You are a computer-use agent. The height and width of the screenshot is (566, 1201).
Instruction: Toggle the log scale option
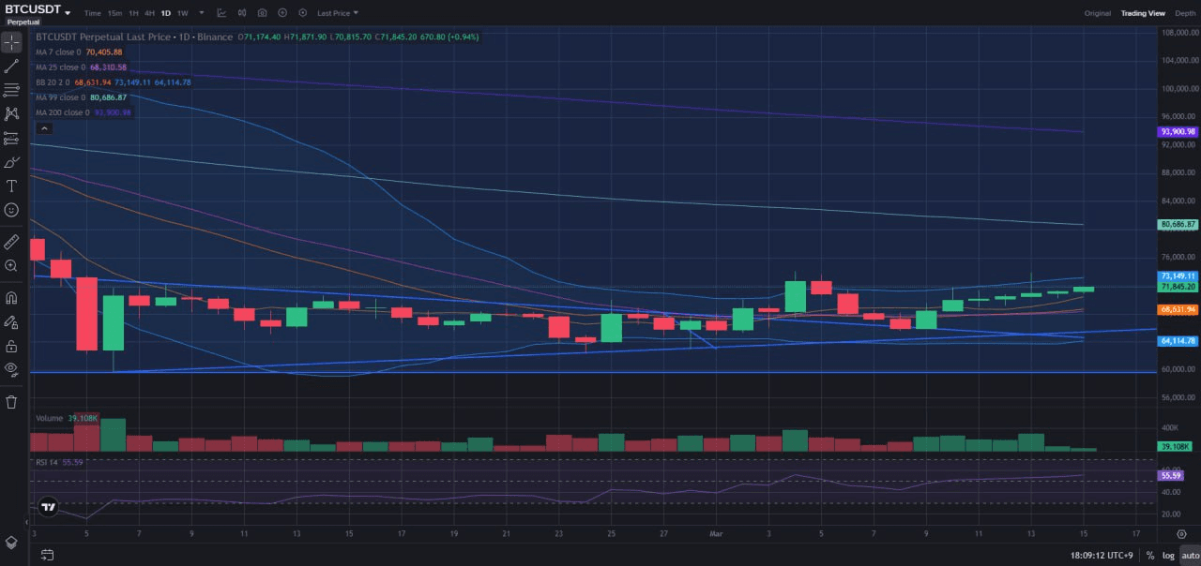(1168, 556)
